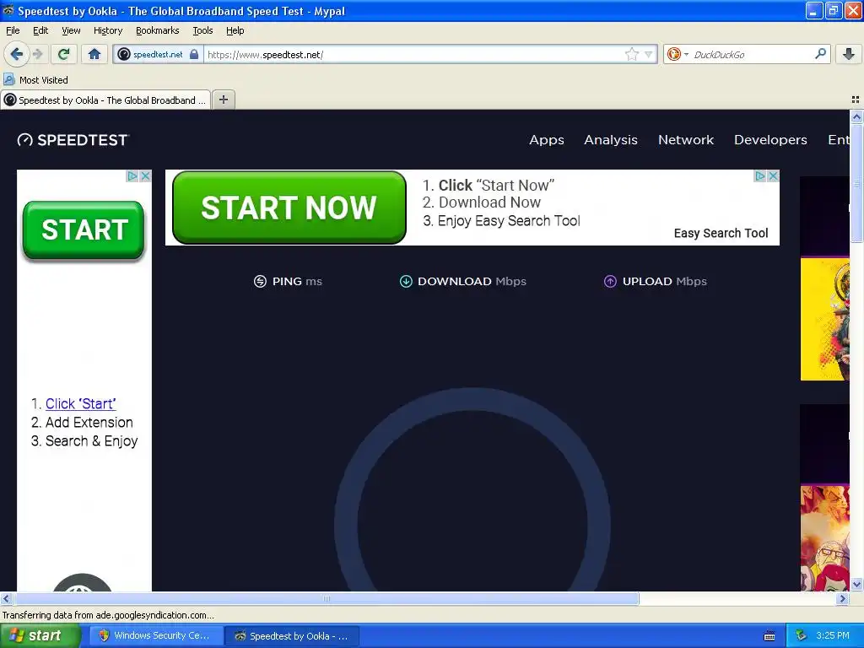864x648 pixels.
Task: Click the yellow ad thumbnail on right
Action: point(824,319)
